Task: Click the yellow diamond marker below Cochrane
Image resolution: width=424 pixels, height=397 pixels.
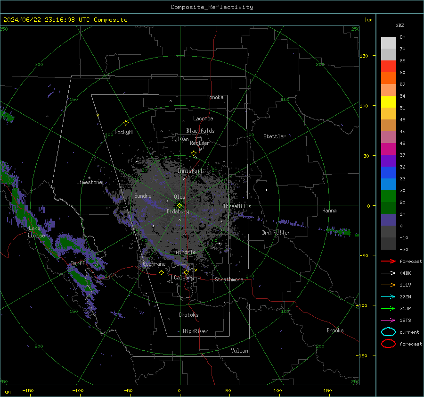Action: 162,272
